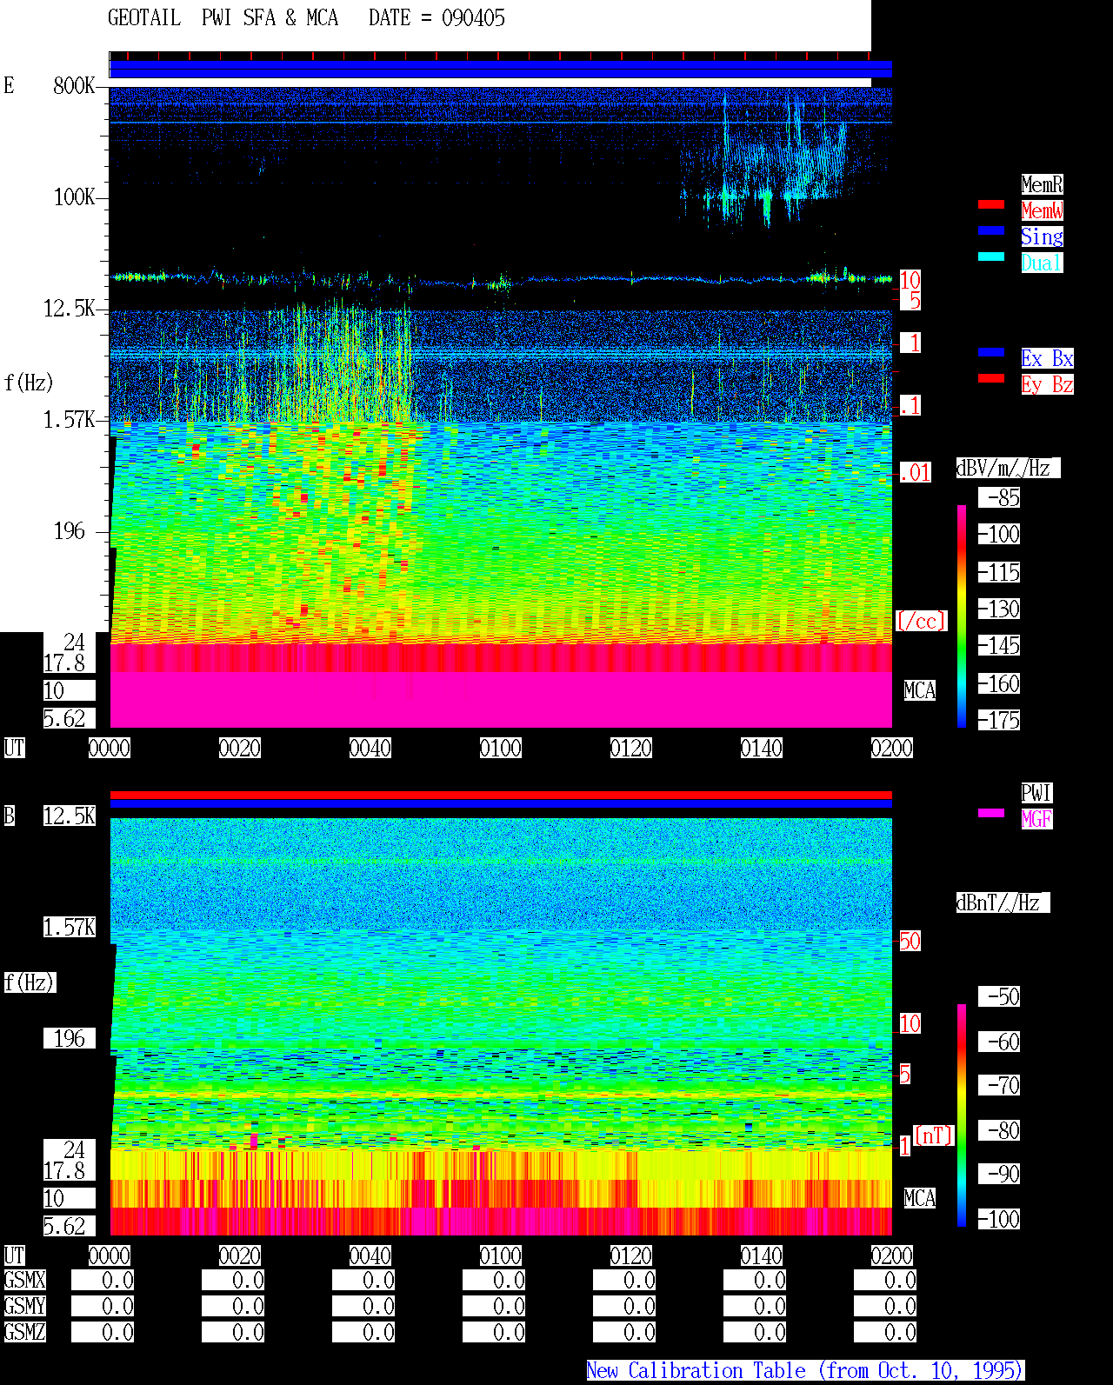The image size is (1113, 1385).
Task: Click the blue Ex Bx legend swatch
Action: 991,352
